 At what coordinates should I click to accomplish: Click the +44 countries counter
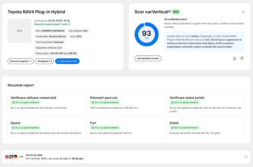(21, 157)
